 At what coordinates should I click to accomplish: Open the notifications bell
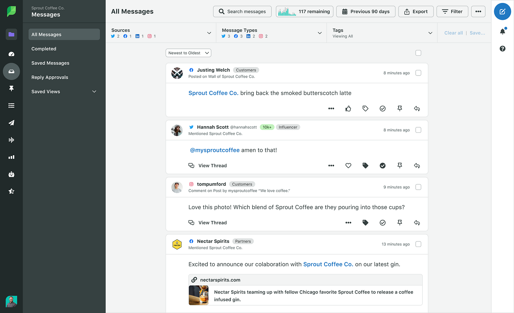[x=503, y=31]
